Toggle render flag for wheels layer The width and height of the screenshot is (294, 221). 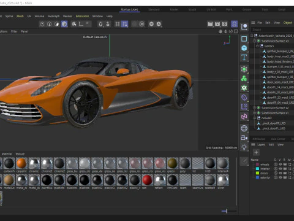point(285,165)
